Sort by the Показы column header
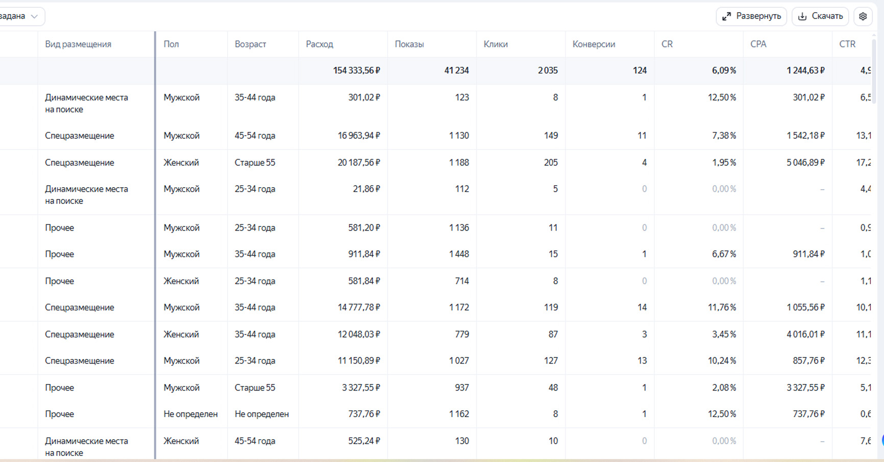Image resolution: width=884 pixels, height=462 pixels. point(409,44)
